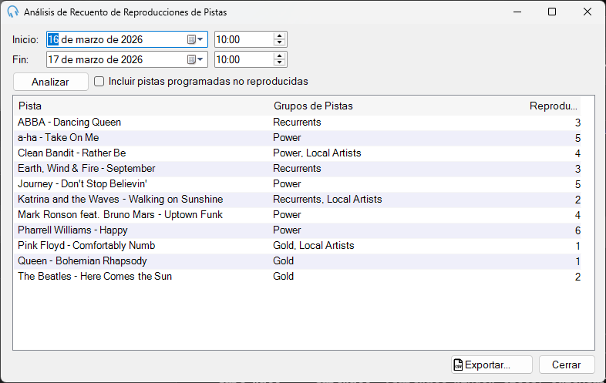This screenshot has height=383, width=606.
Task: Sort by the Pista column header
Action: point(142,106)
